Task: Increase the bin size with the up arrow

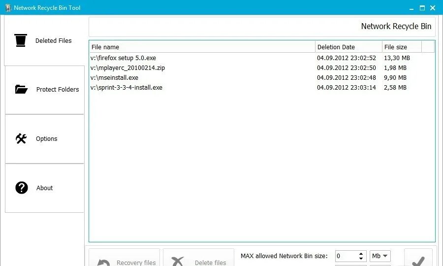Action: [361, 254]
